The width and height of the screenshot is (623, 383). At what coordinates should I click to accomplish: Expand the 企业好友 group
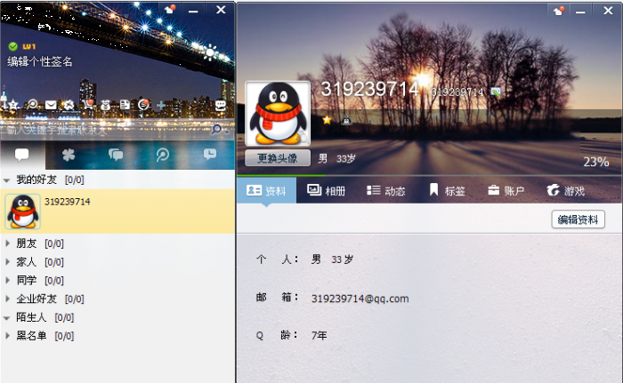[x=7, y=299]
